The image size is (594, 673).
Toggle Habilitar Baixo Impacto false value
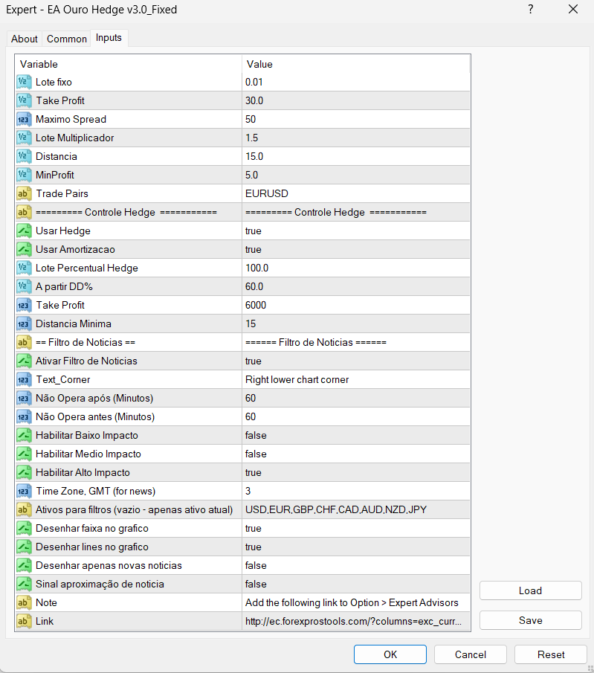[x=355, y=435]
